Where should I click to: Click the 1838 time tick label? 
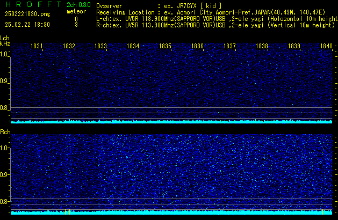click(x=262, y=46)
